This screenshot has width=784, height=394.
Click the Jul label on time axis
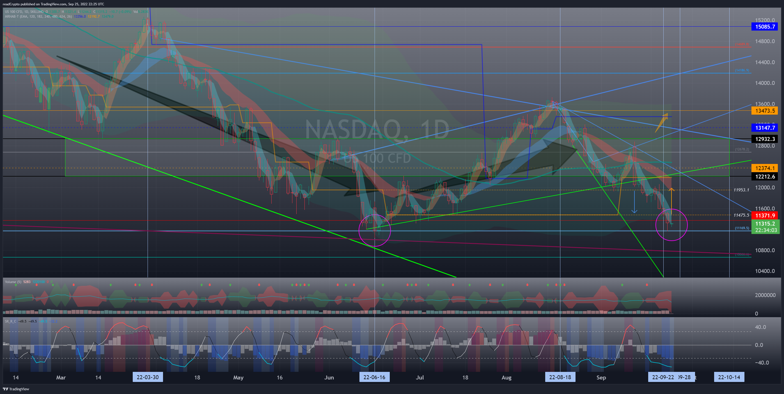point(420,377)
